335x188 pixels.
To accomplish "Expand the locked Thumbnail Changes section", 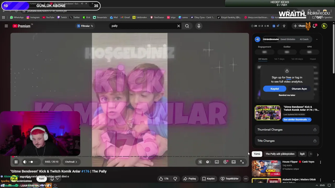I will coord(287,130).
